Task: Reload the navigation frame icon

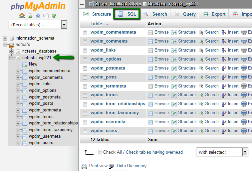Action: pos(54,16)
